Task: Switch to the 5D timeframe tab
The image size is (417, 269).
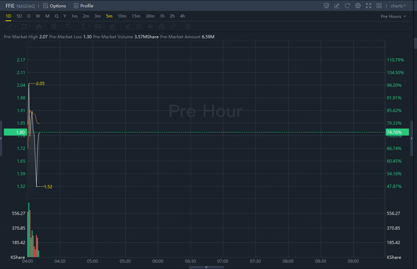Action: [19, 16]
